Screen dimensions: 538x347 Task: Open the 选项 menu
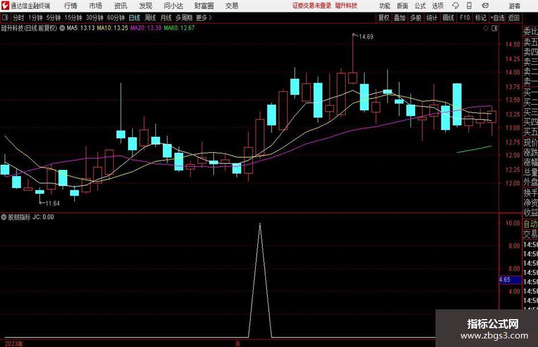coord(437,6)
